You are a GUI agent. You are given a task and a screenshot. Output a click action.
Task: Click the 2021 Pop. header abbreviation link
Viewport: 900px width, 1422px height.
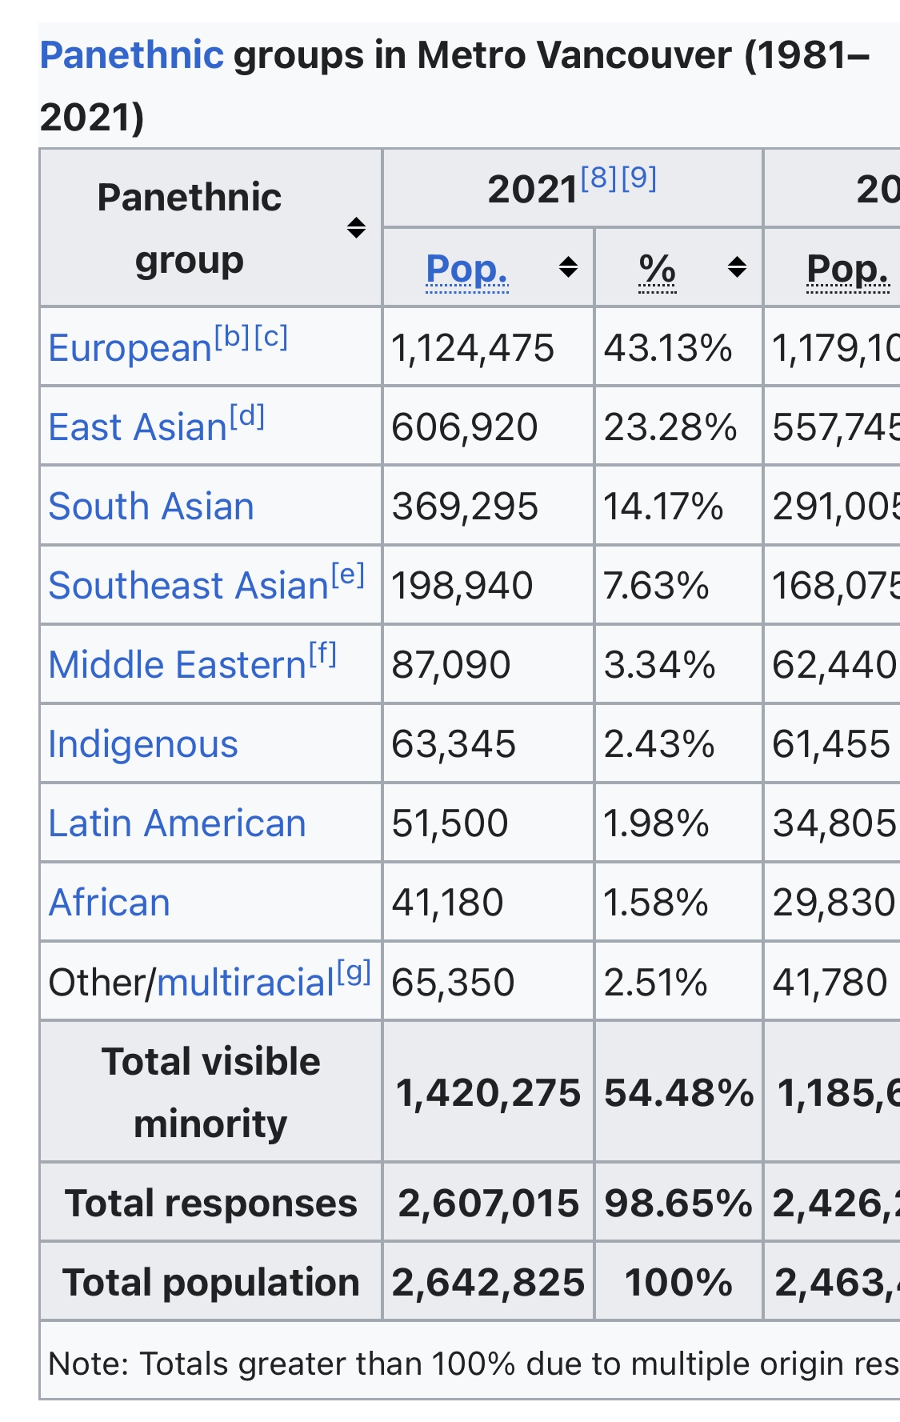[466, 270]
